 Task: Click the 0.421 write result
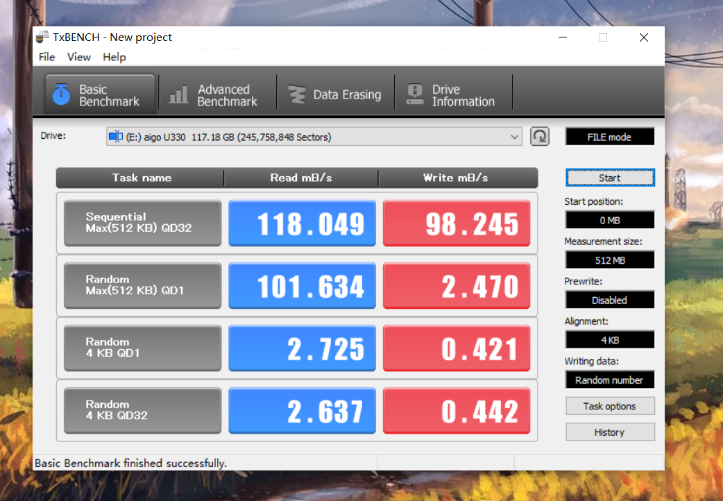pos(457,348)
